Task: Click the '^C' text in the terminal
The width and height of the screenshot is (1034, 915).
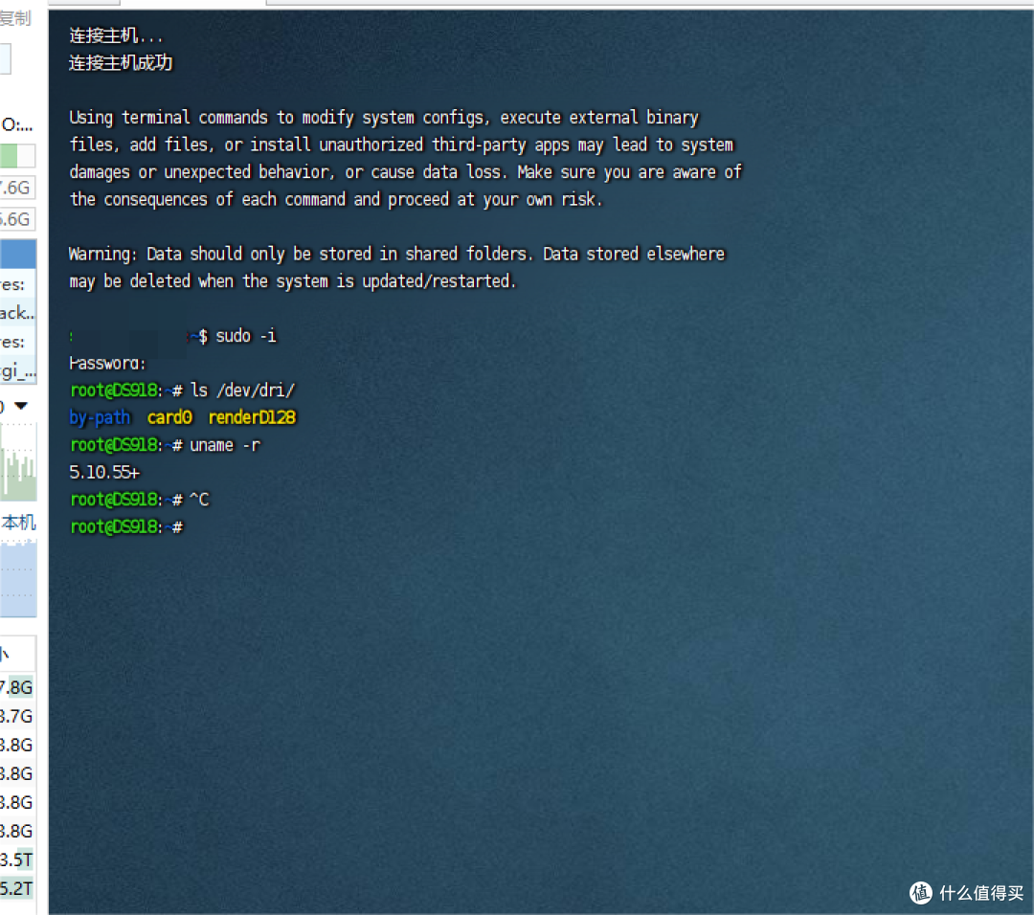Action: (x=199, y=500)
